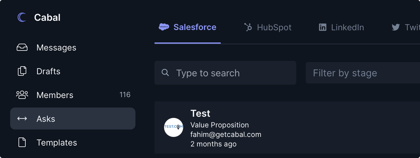
Task: Click the search magnifier icon
Action: tap(165, 72)
